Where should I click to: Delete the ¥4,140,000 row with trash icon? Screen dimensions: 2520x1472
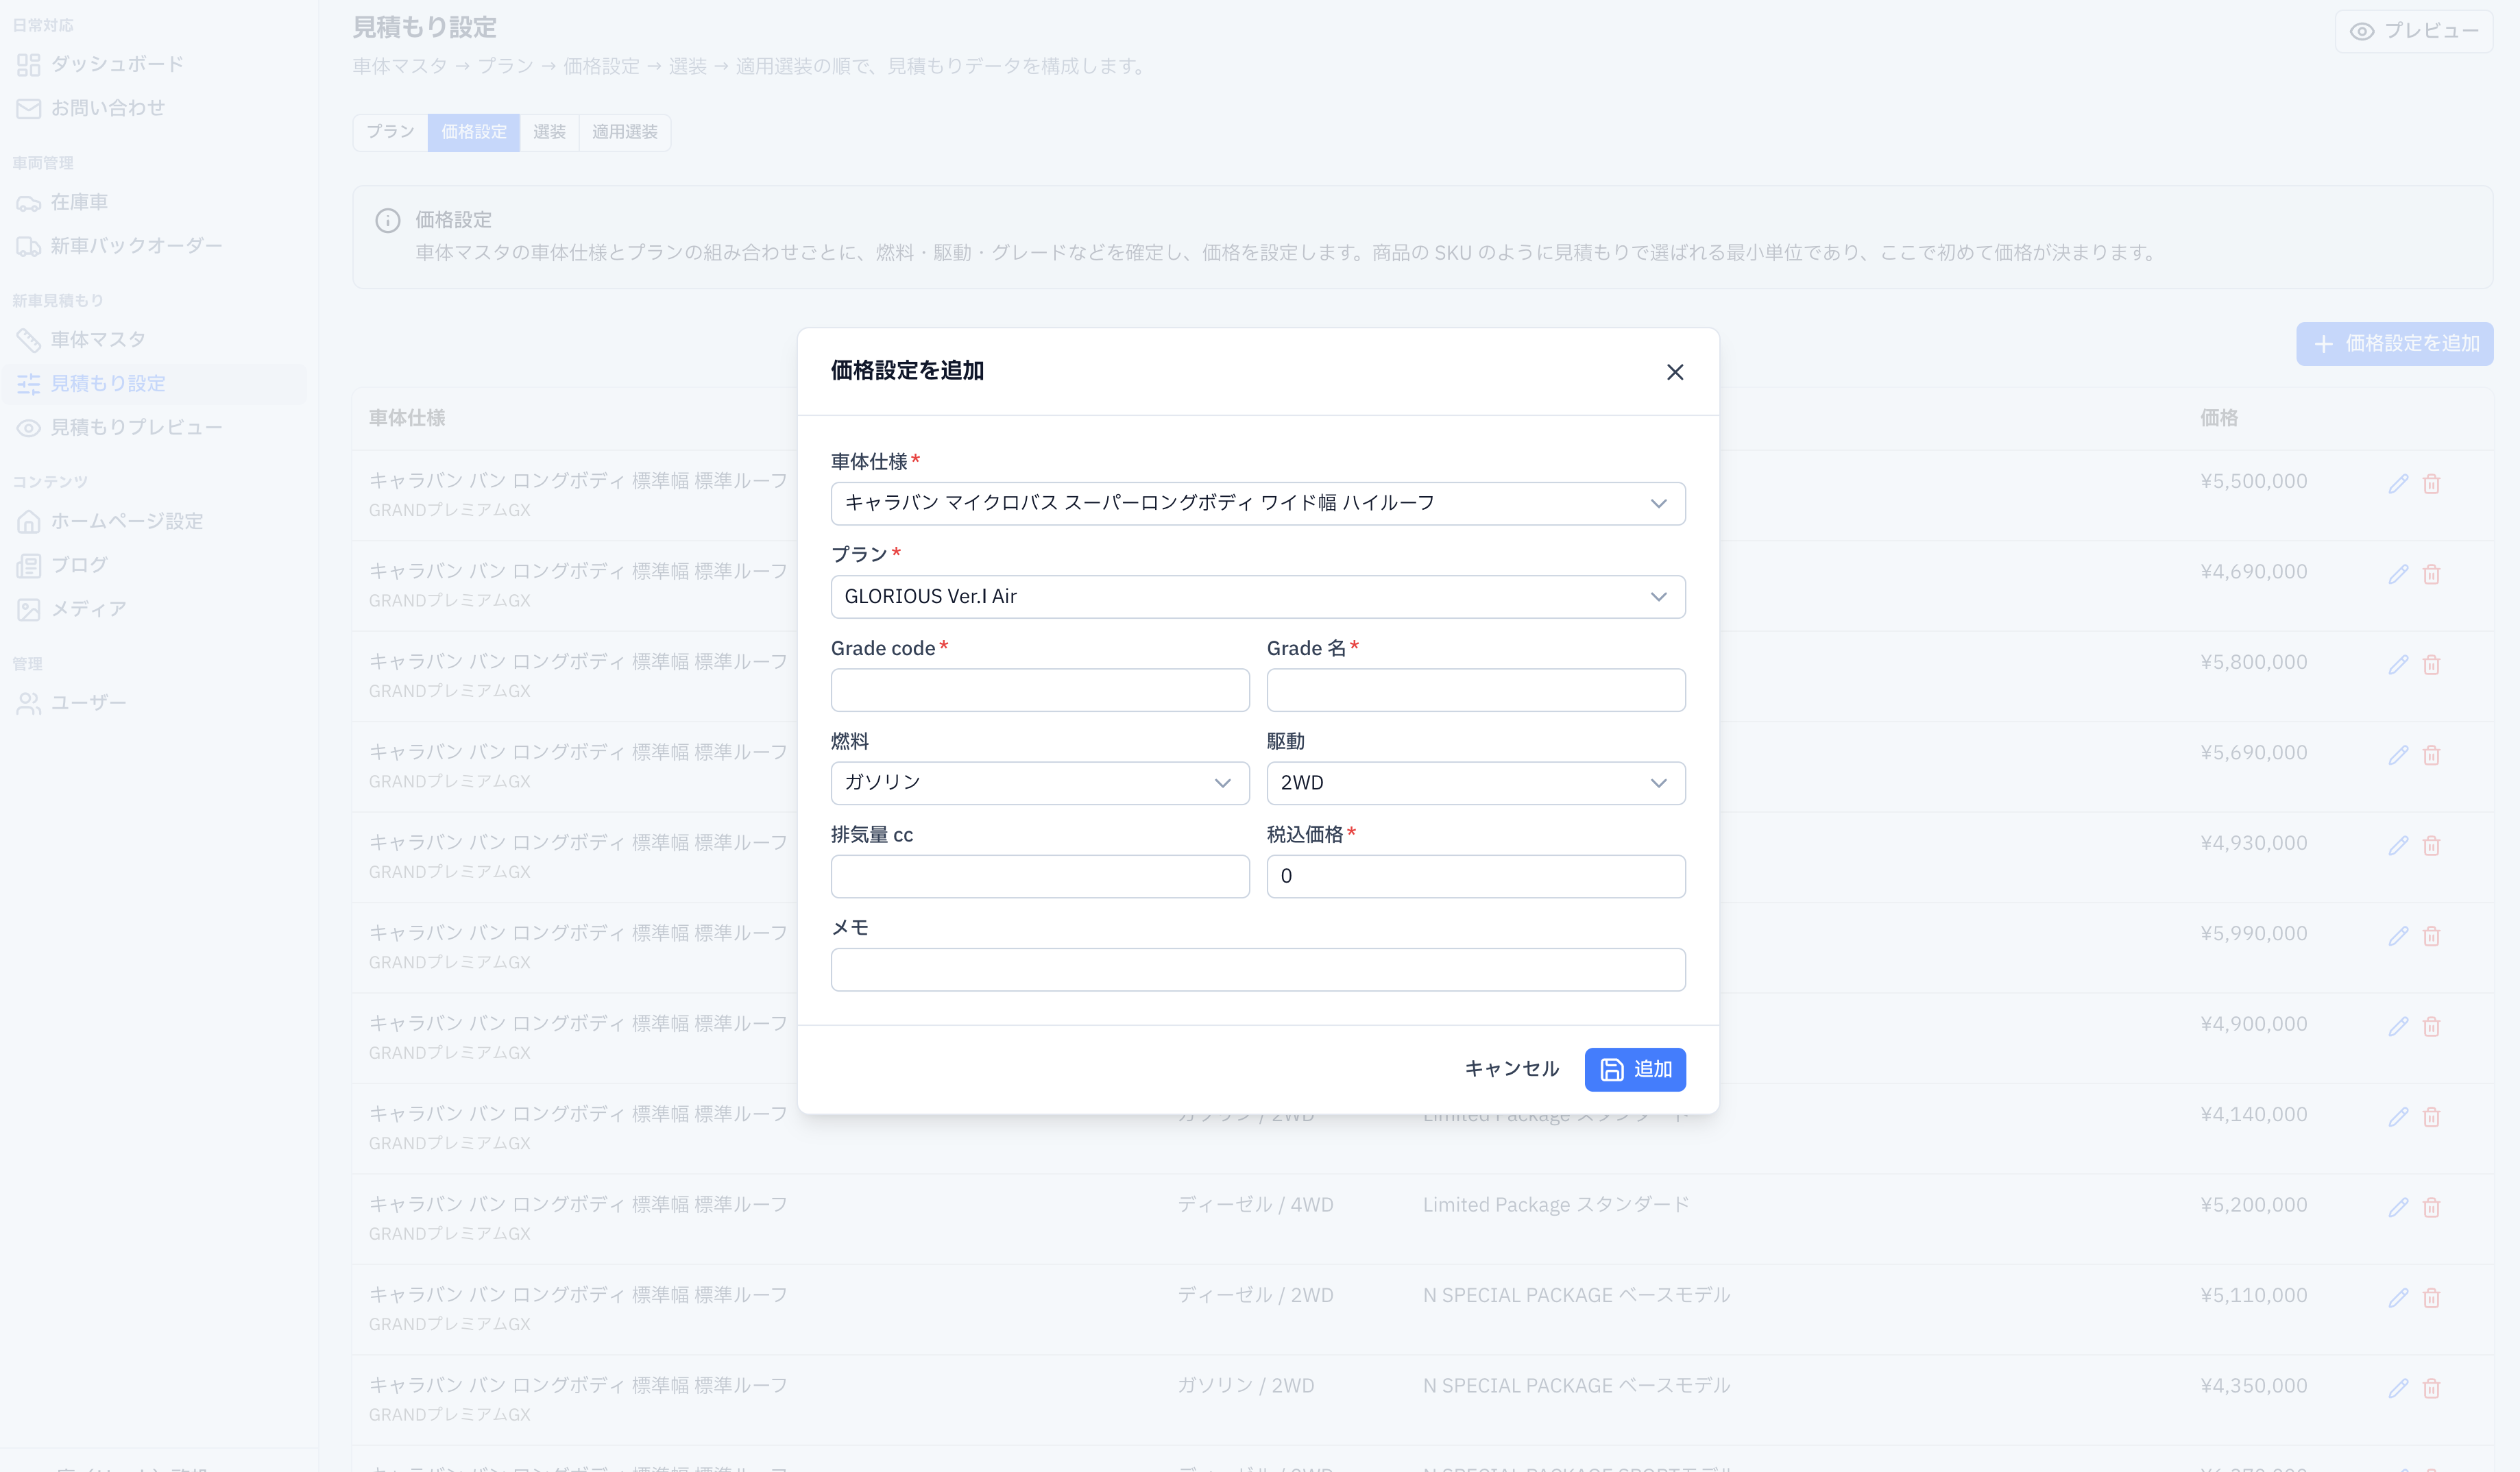coord(2431,1117)
